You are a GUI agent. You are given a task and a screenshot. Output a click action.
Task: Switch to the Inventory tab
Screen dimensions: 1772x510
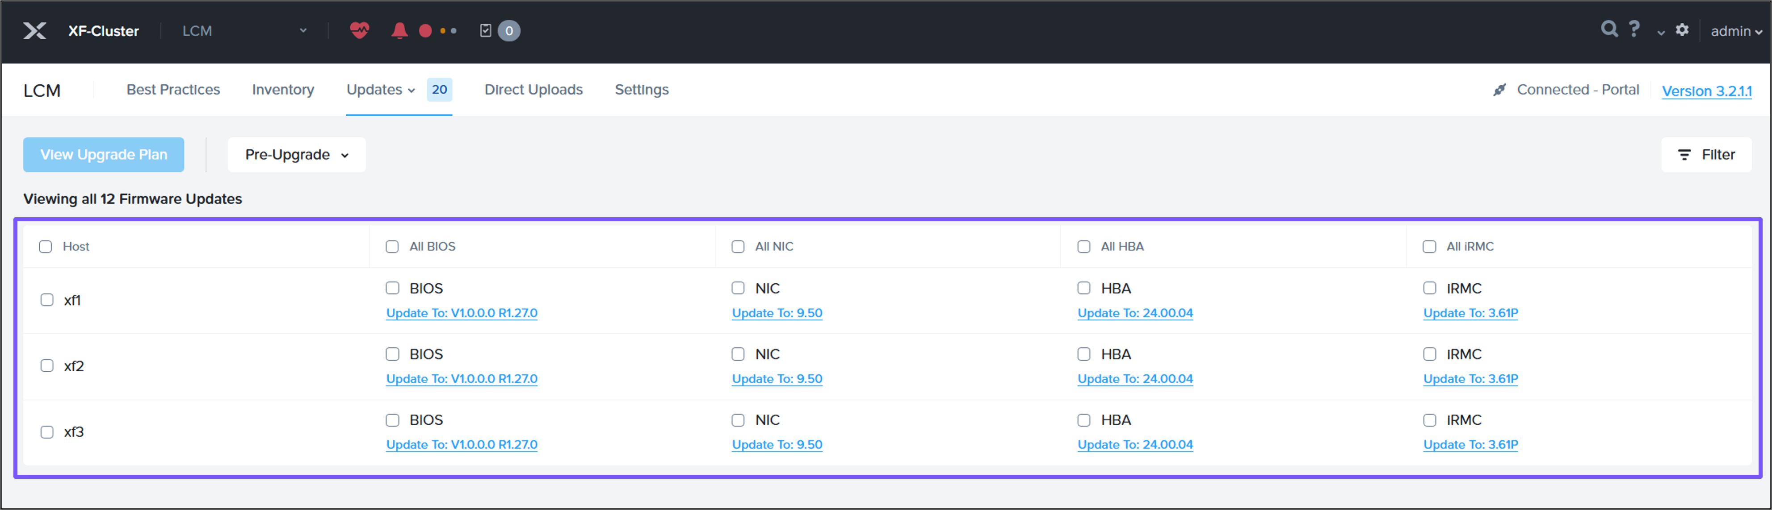click(x=283, y=90)
